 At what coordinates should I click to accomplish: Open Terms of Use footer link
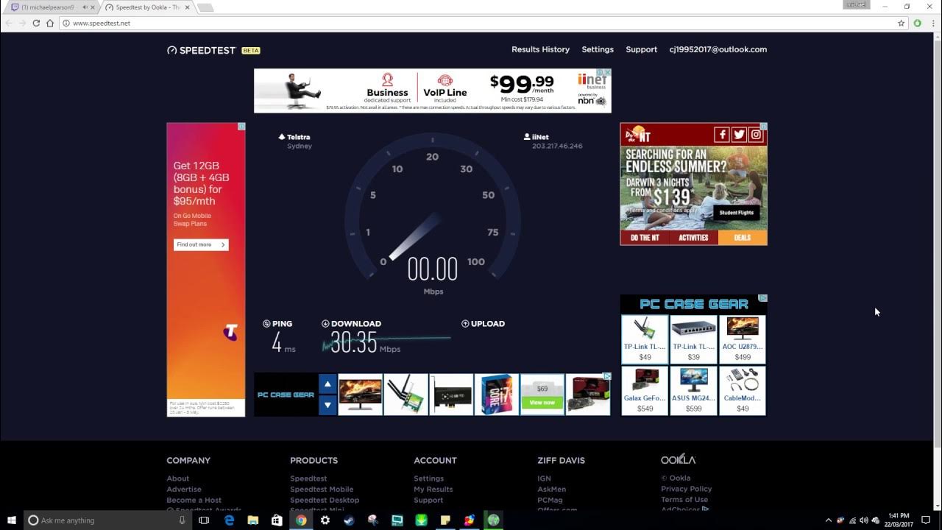[684, 500]
